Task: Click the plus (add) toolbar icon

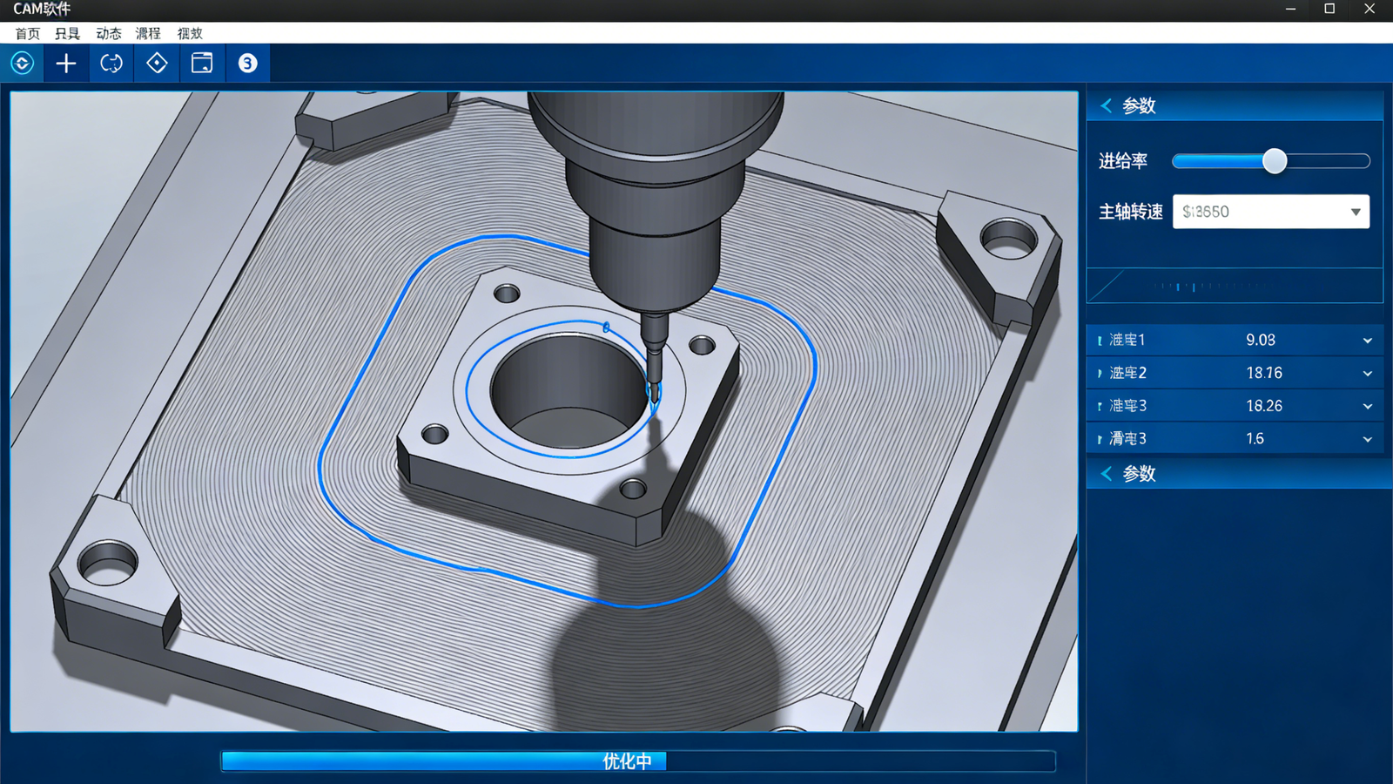Action: [x=66, y=64]
